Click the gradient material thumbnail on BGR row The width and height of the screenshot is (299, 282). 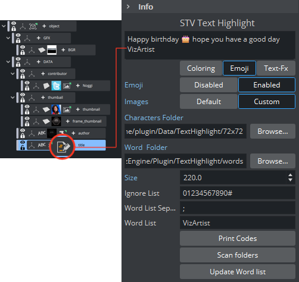coord(52,50)
